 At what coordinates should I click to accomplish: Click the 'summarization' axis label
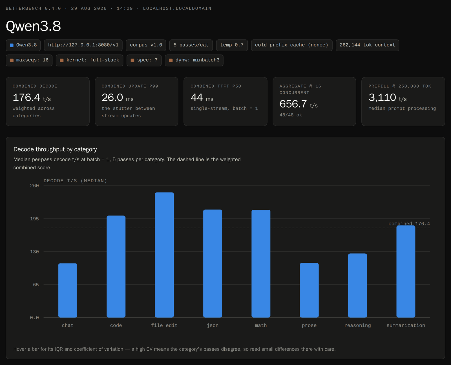(x=406, y=326)
